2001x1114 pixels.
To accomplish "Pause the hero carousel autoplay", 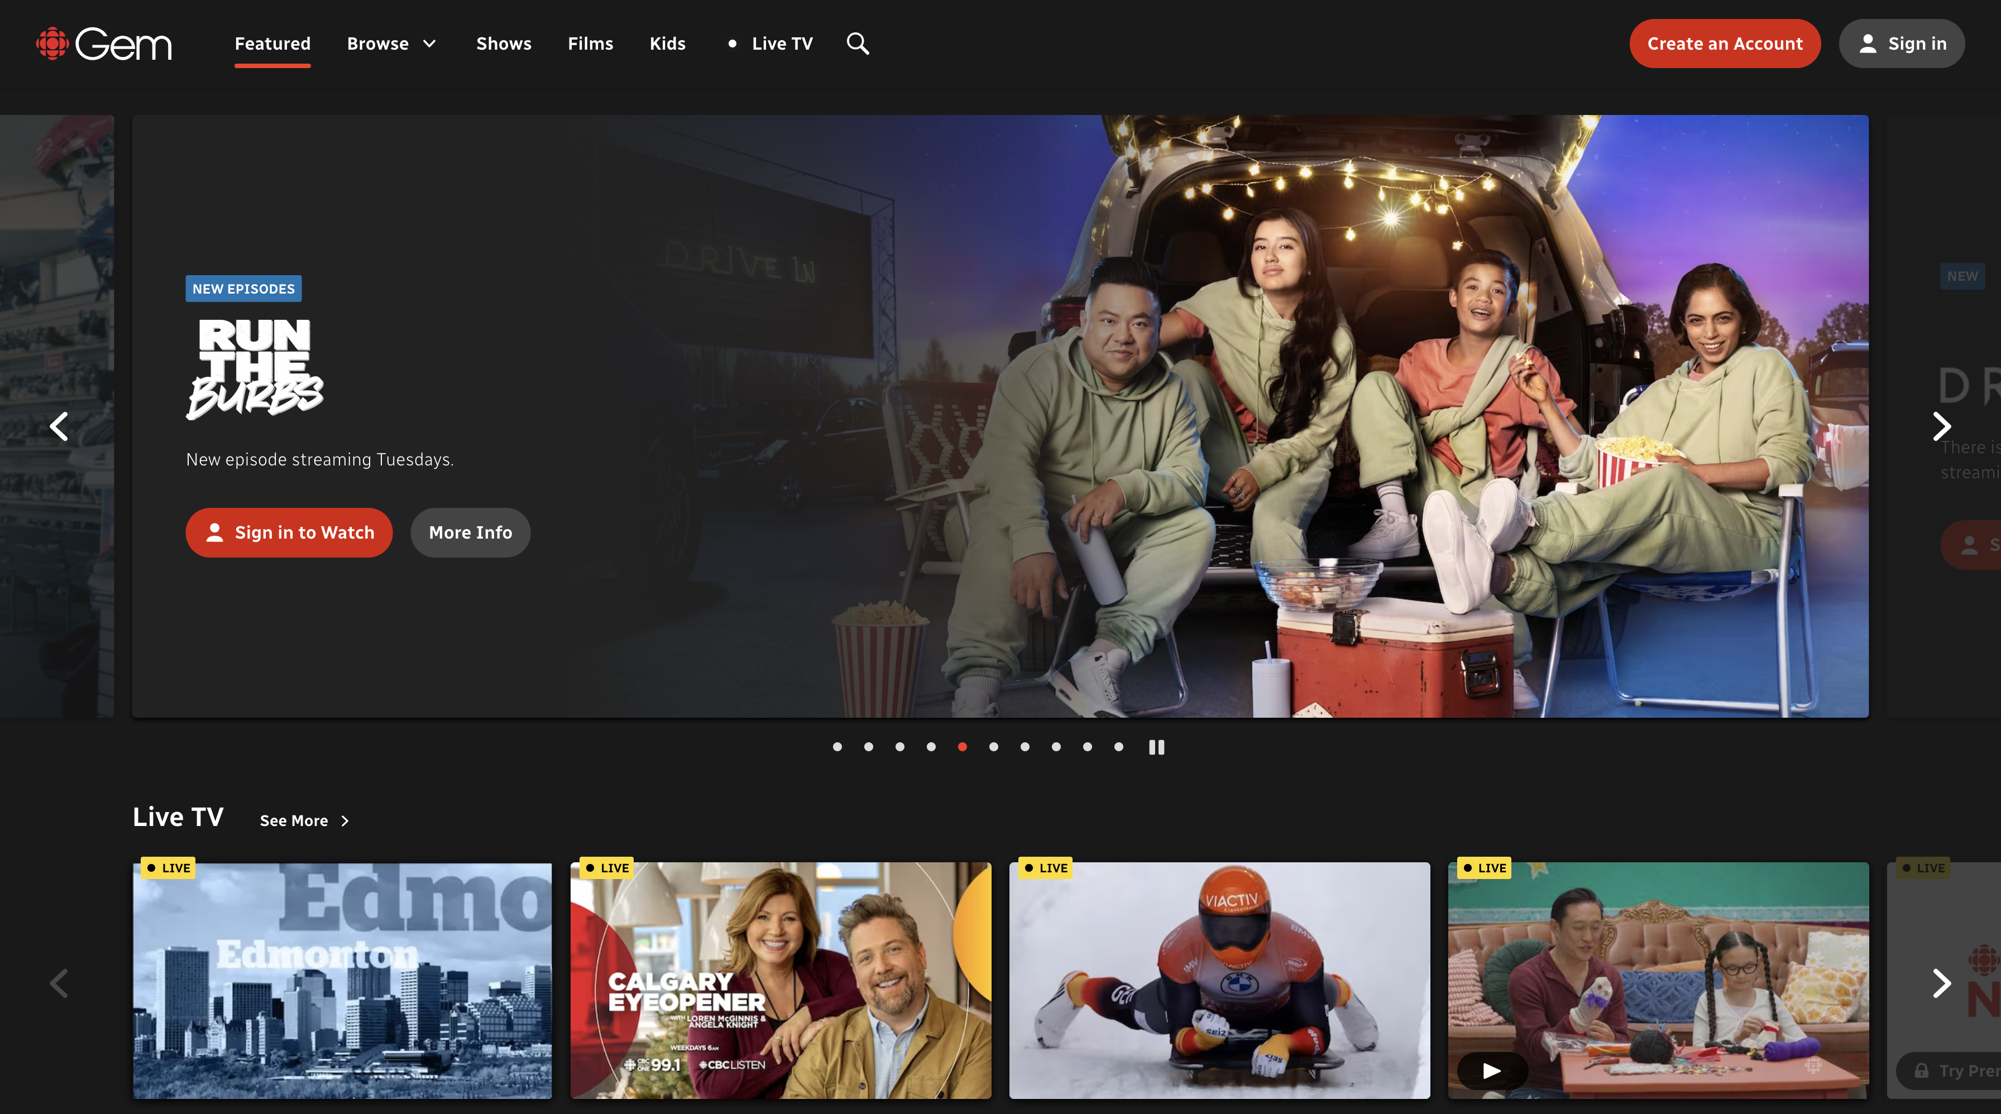I will point(1157,747).
